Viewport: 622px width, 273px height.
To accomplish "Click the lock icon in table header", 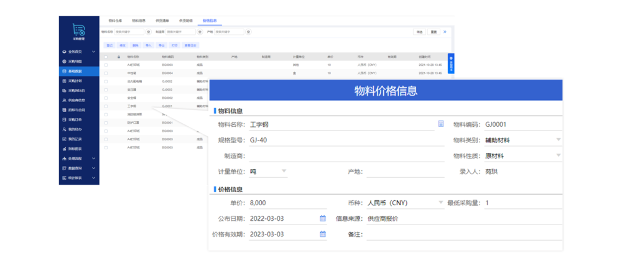I will [x=119, y=57].
